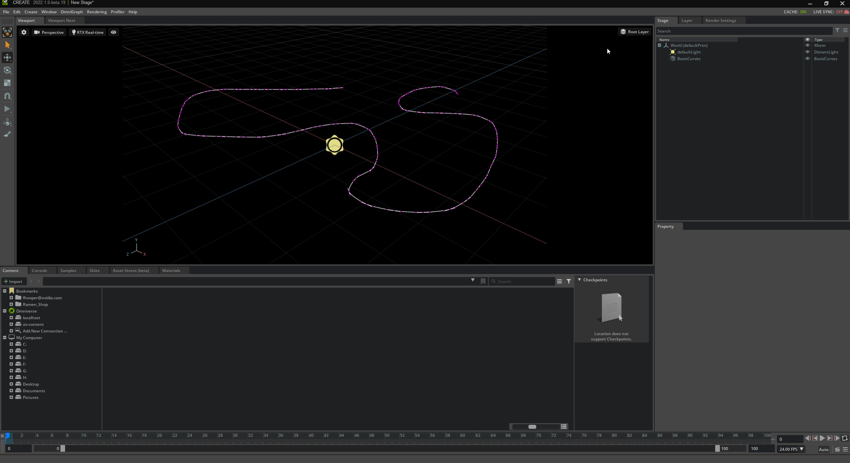Open the OmniGraph menu

tap(72, 12)
